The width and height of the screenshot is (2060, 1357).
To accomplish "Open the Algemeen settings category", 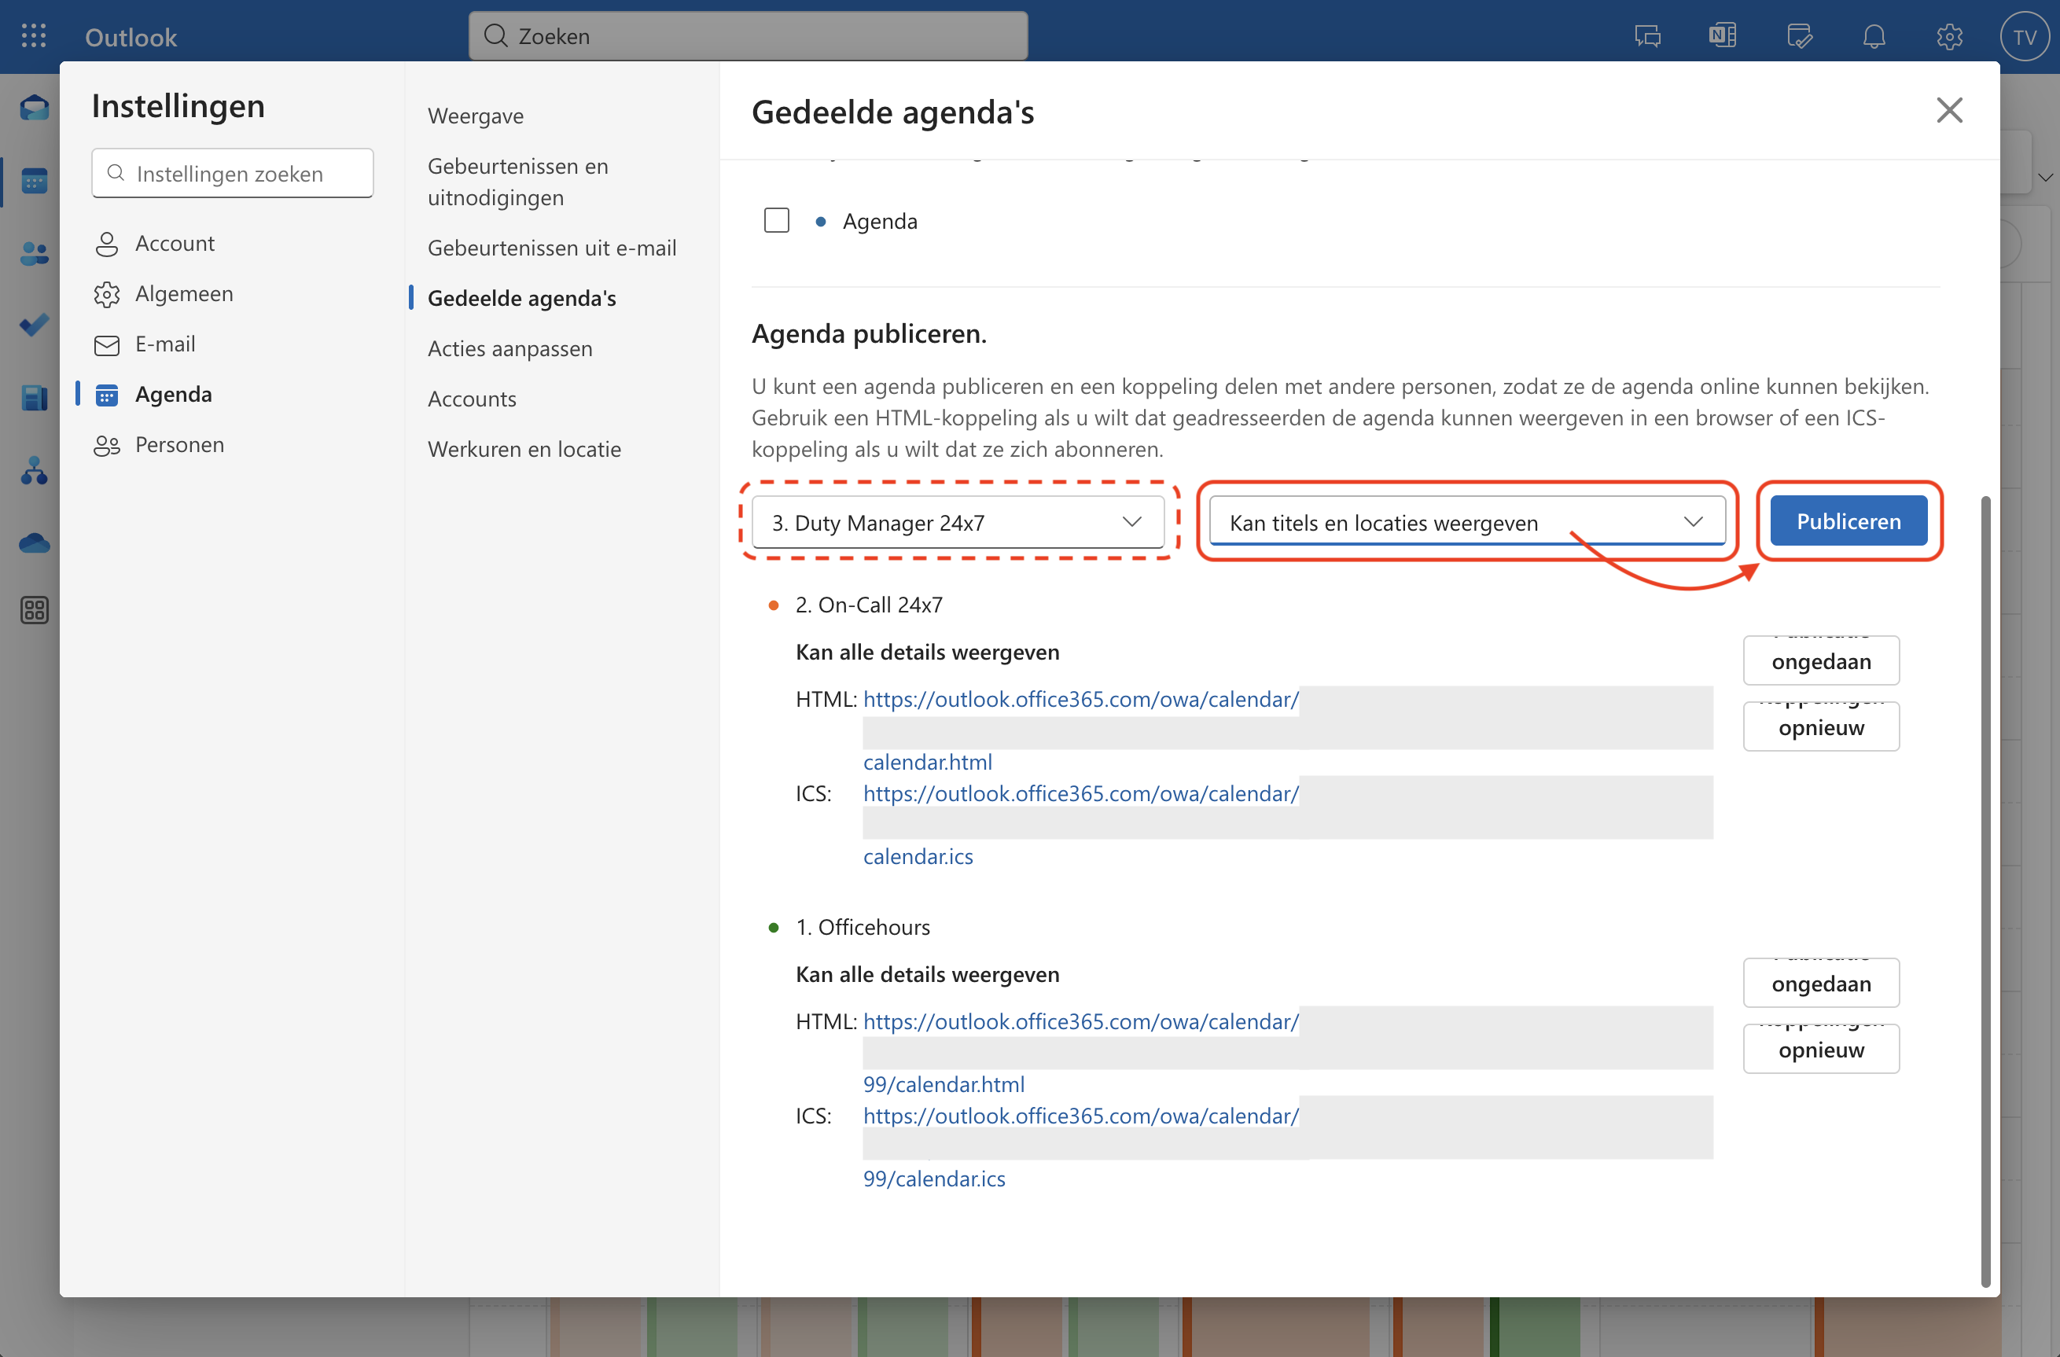I will pyautogui.click(x=183, y=293).
